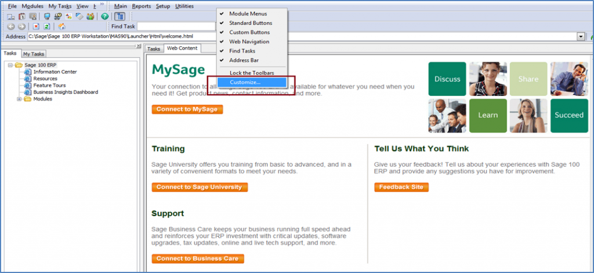
Task: Open the Setup module menu
Action: (163, 6)
